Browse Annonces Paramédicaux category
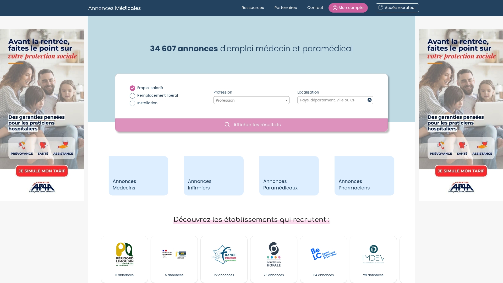 click(x=289, y=176)
